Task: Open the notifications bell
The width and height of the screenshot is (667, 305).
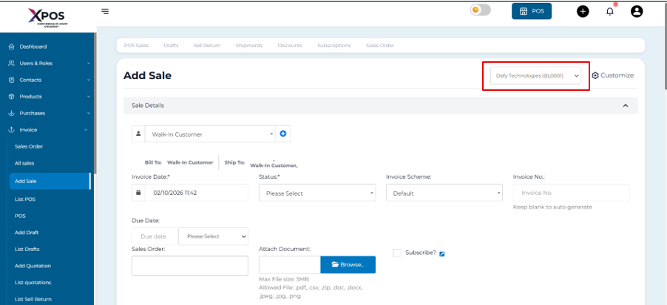Action: click(610, 11)
